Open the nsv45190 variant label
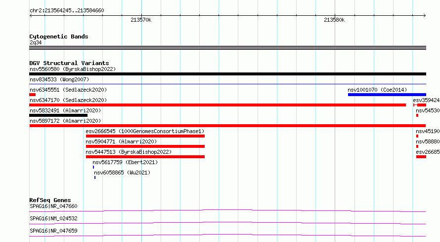This screenshot has width=440, height=242. (x=428, y=131)
